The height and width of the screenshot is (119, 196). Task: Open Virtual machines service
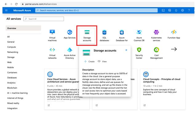(x=52, y=35)
